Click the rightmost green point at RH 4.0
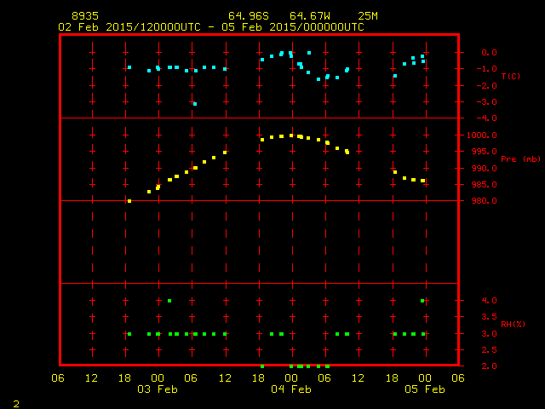 point(422,301)
